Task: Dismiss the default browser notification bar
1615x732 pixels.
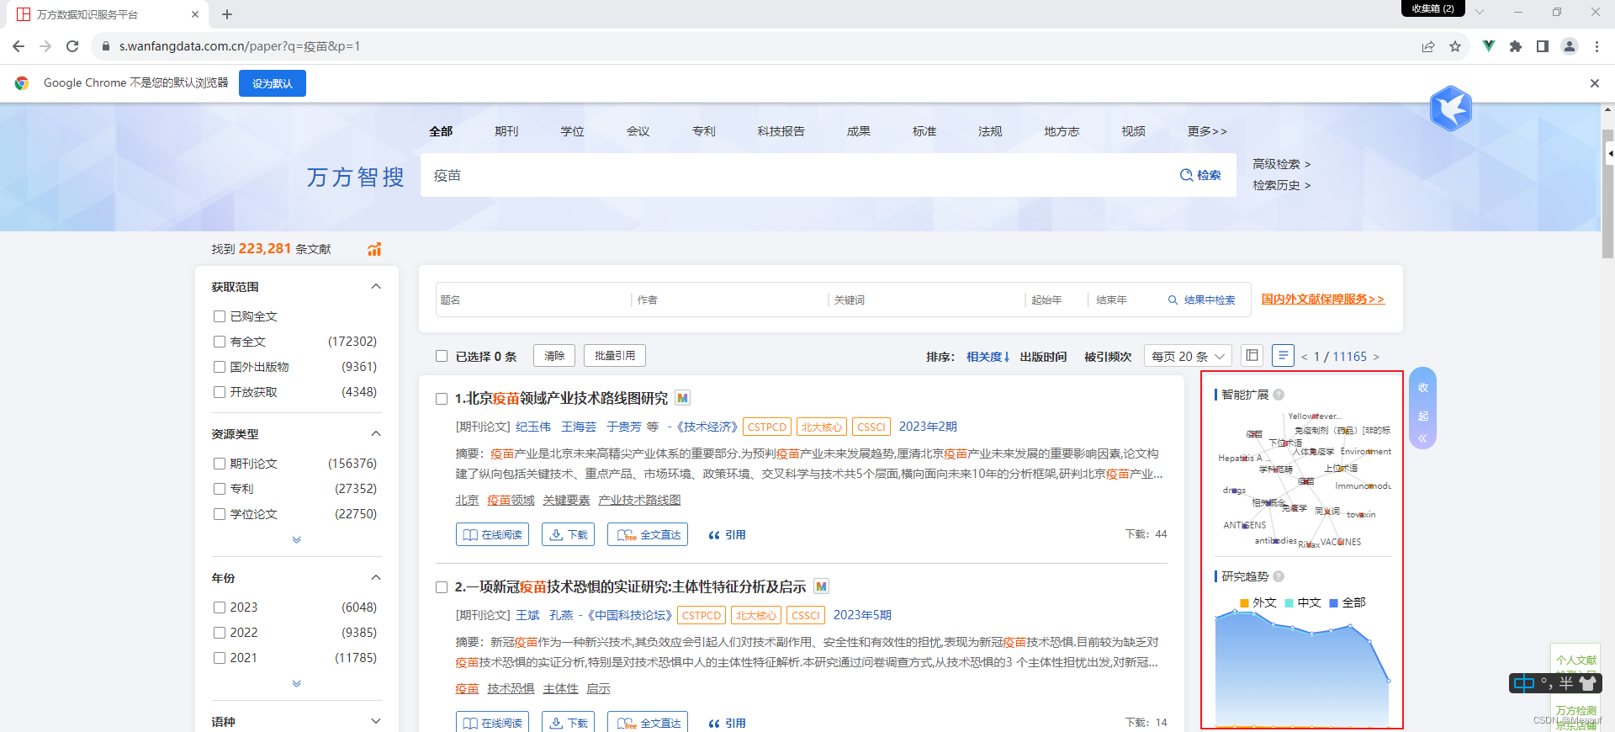Action: [x=1595, y=83]
